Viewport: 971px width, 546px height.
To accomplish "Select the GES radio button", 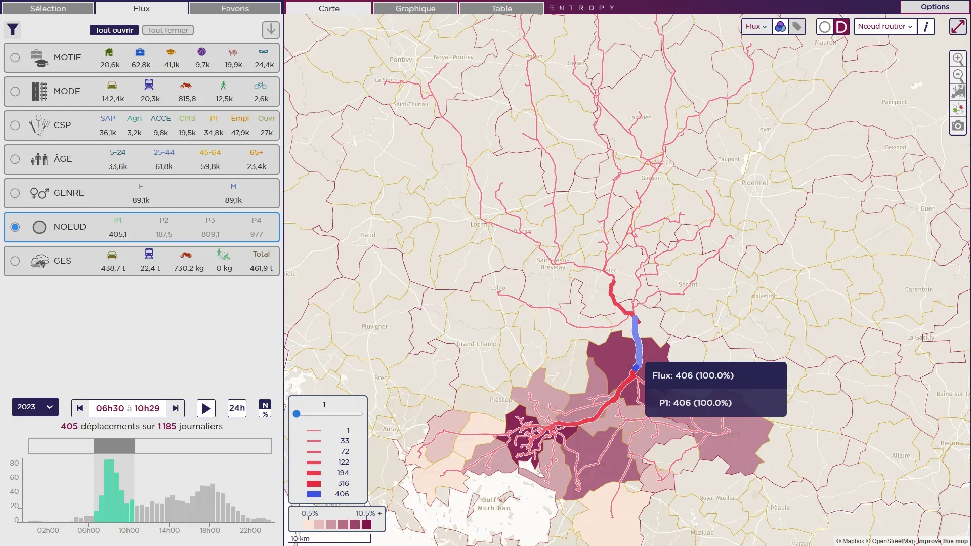I will pos(15,261).
